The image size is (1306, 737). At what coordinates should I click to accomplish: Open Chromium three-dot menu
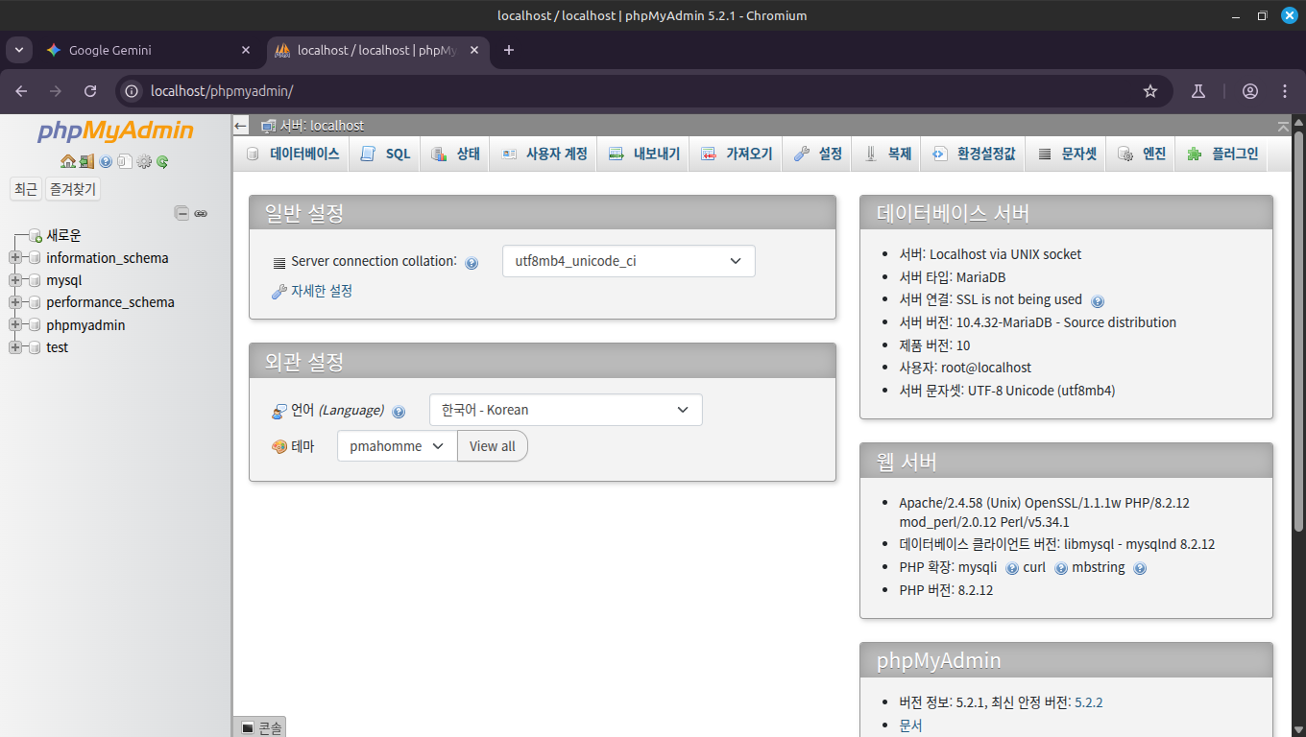pyautogui.click(x=1285, y=91)
